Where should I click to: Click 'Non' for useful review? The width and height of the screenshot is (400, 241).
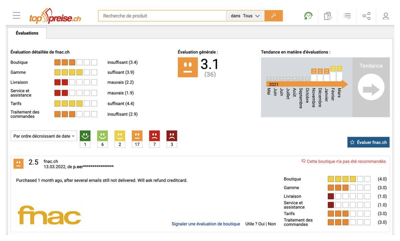[x=272, y=224]
